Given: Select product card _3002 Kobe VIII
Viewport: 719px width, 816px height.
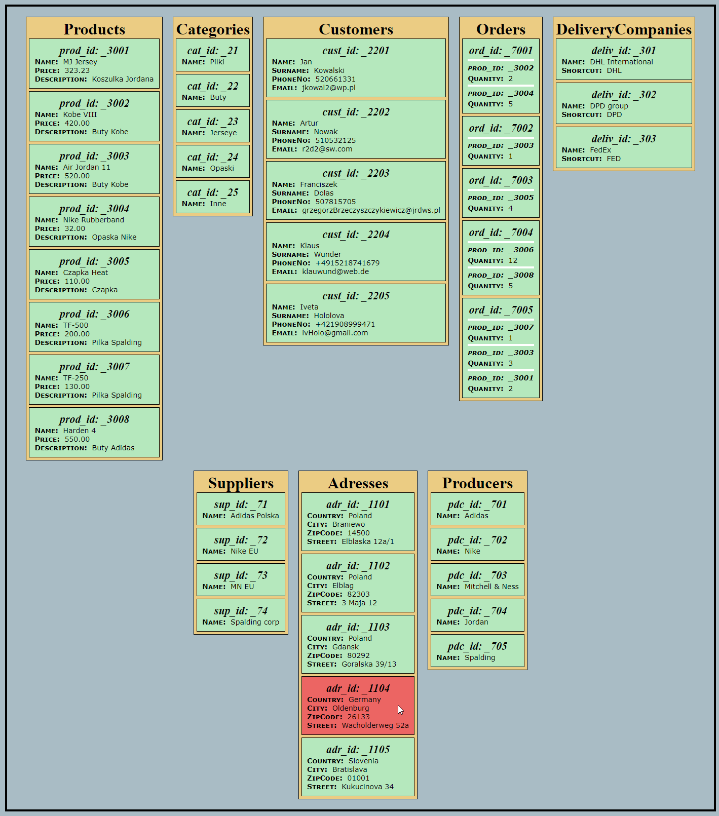Looking at the screenshot, I should (x=94, y=116).
